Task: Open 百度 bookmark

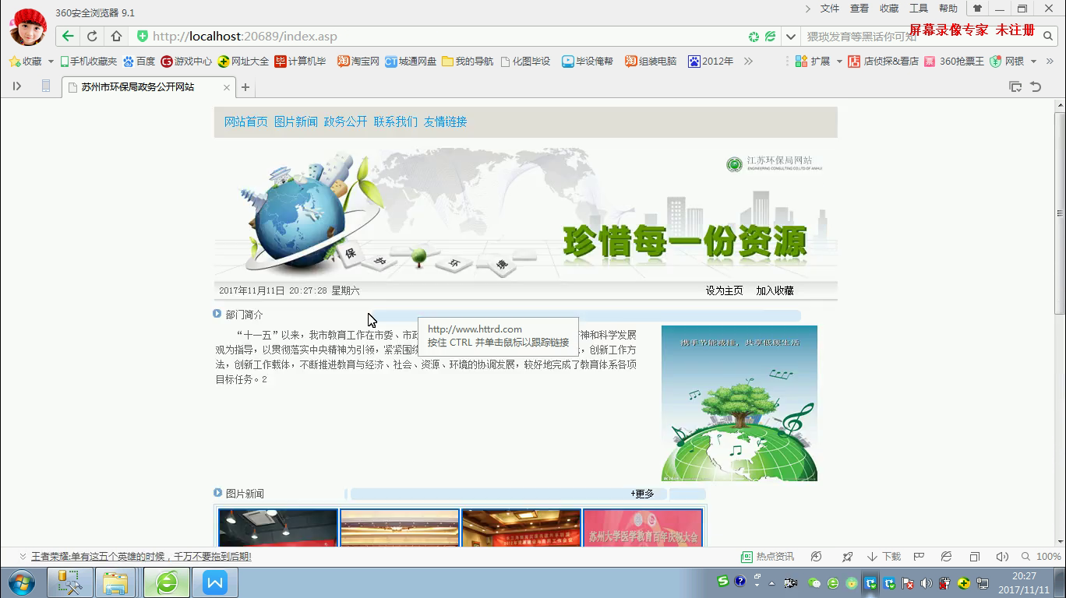Action: tap(139, 61)
